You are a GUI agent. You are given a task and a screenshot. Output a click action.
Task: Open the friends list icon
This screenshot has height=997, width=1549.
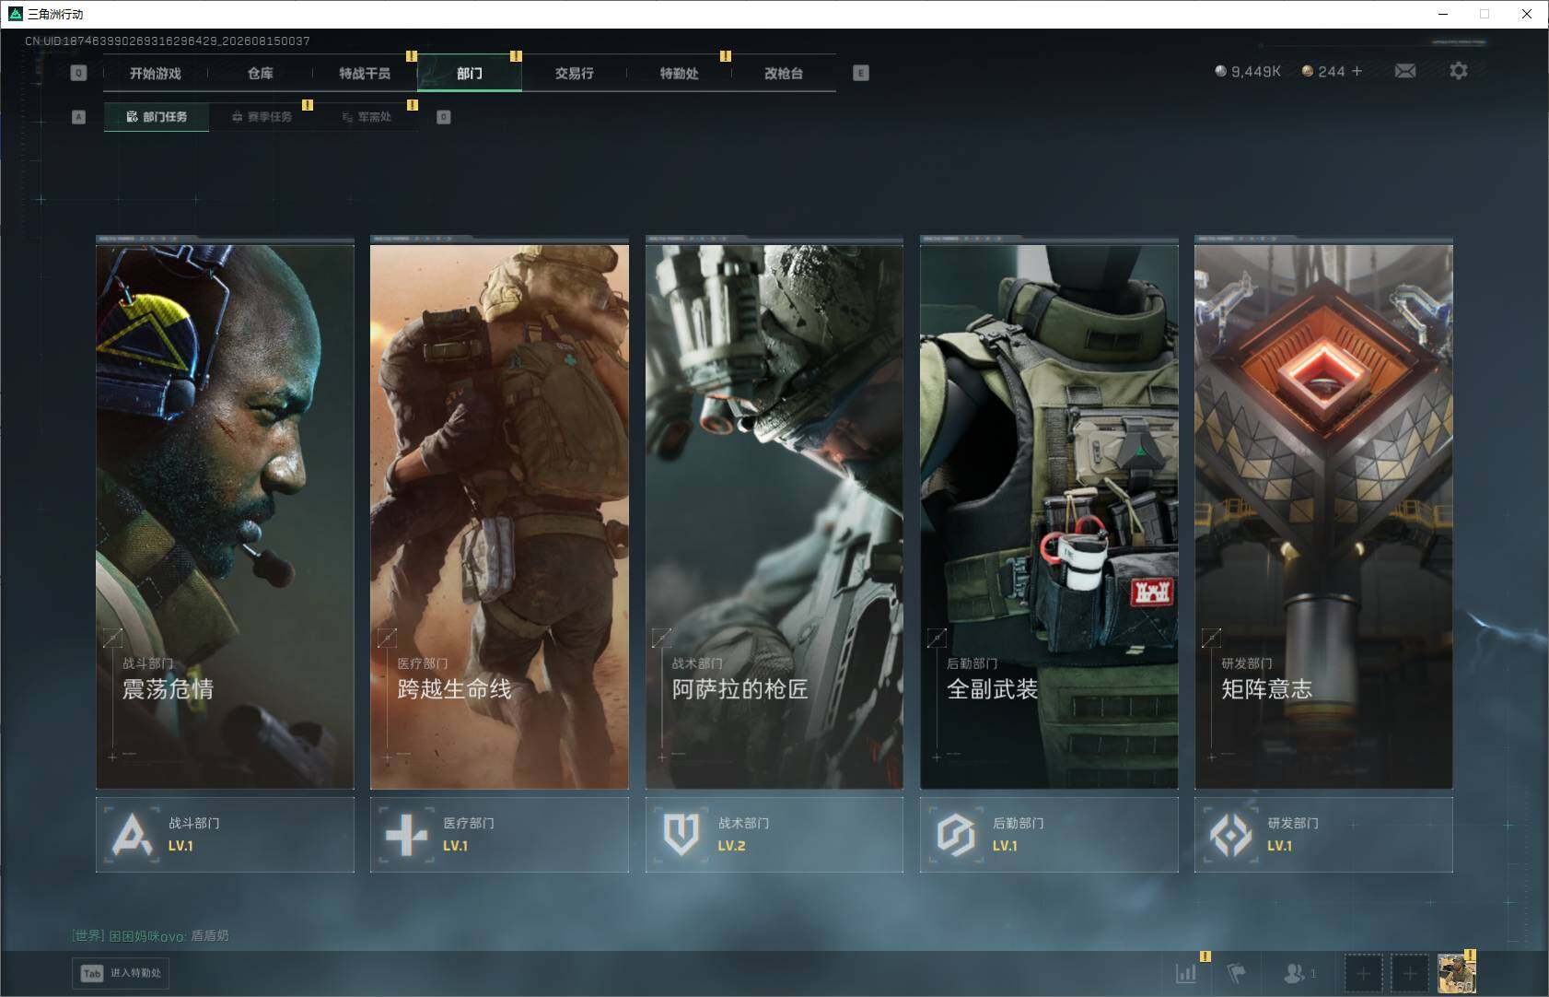coord(1295,972)
